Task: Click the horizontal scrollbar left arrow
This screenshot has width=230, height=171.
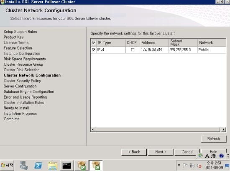Action: 93,129
